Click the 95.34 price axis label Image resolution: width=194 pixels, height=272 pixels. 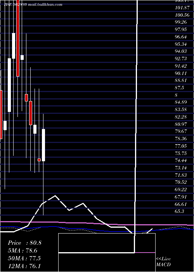pyautogui.click(x=181, y=44)
